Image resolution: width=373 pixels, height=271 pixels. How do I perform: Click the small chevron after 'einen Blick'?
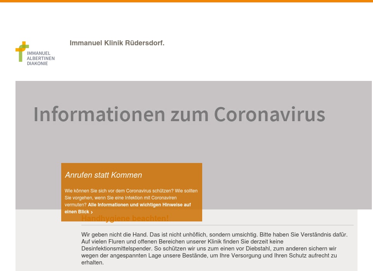tap(92, 212)
